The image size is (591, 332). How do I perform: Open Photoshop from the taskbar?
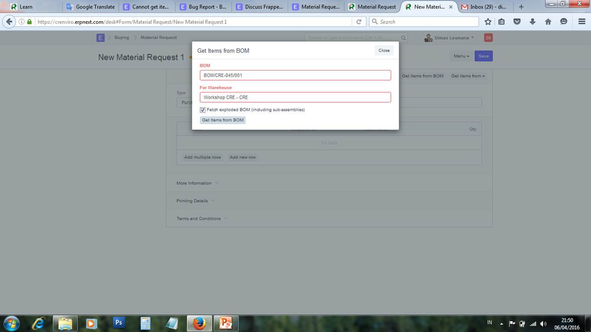pos(118,323)
